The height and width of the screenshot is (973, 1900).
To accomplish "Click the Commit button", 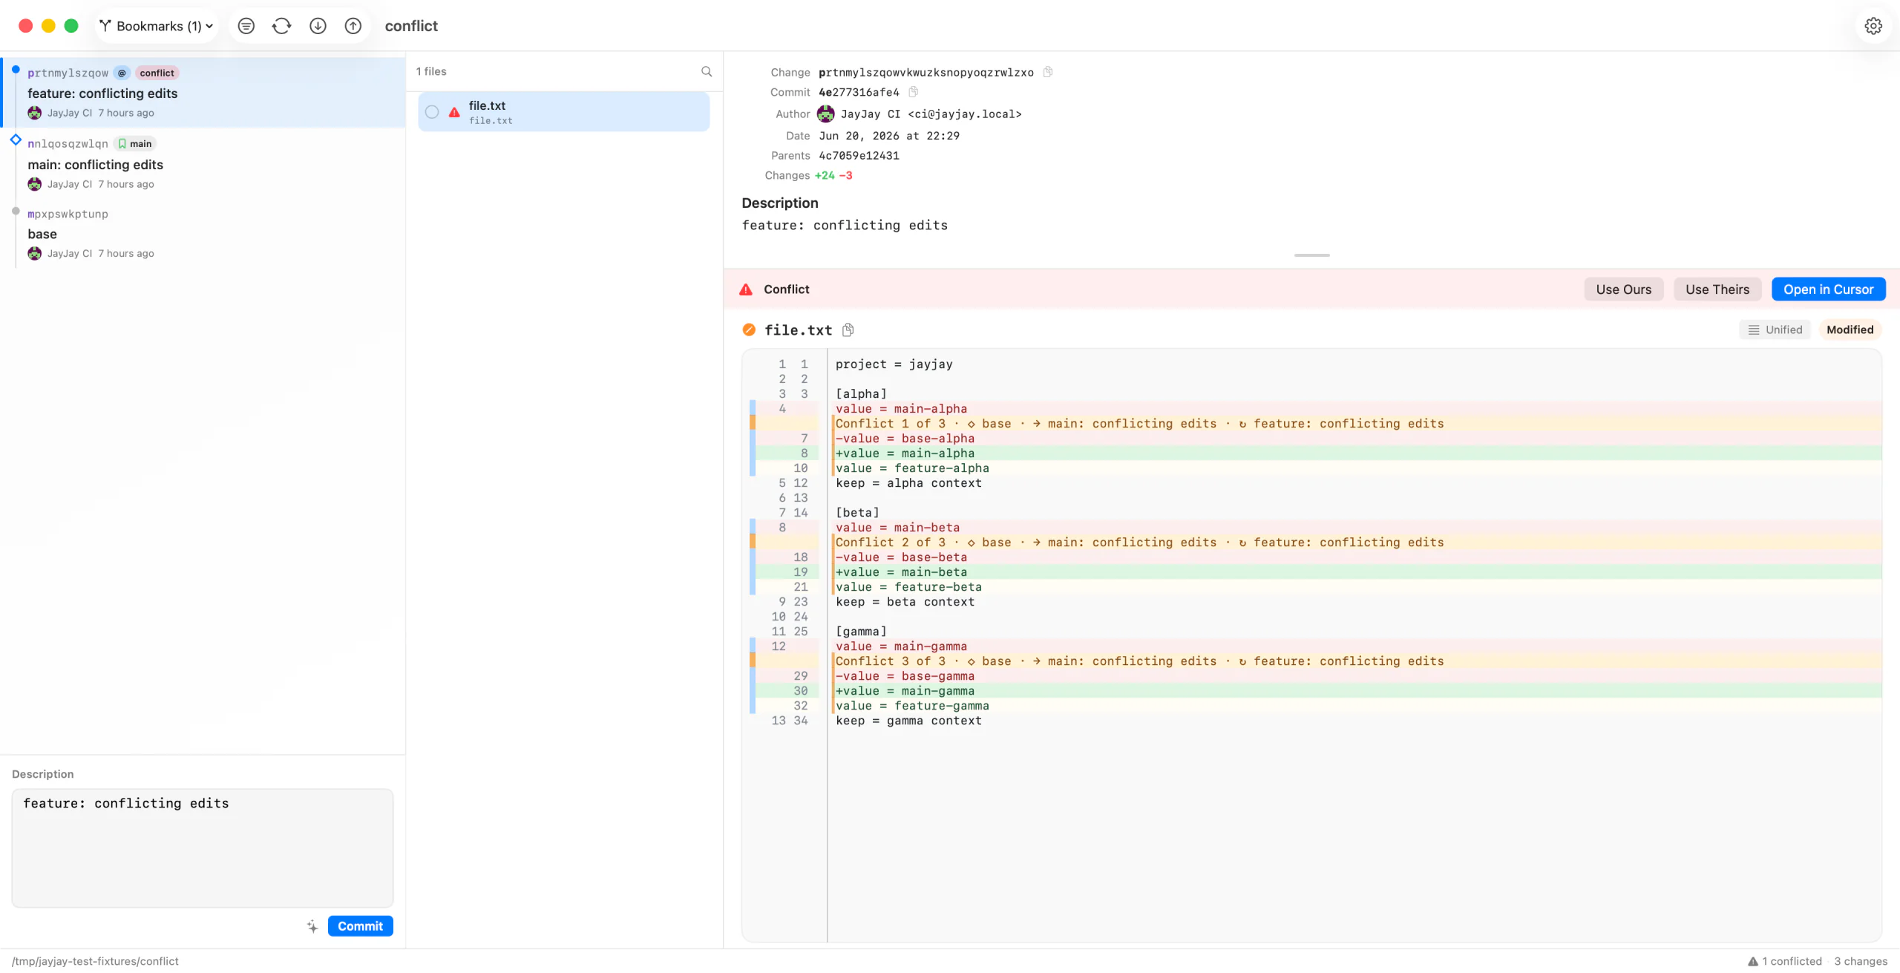I will coord(360,926).
